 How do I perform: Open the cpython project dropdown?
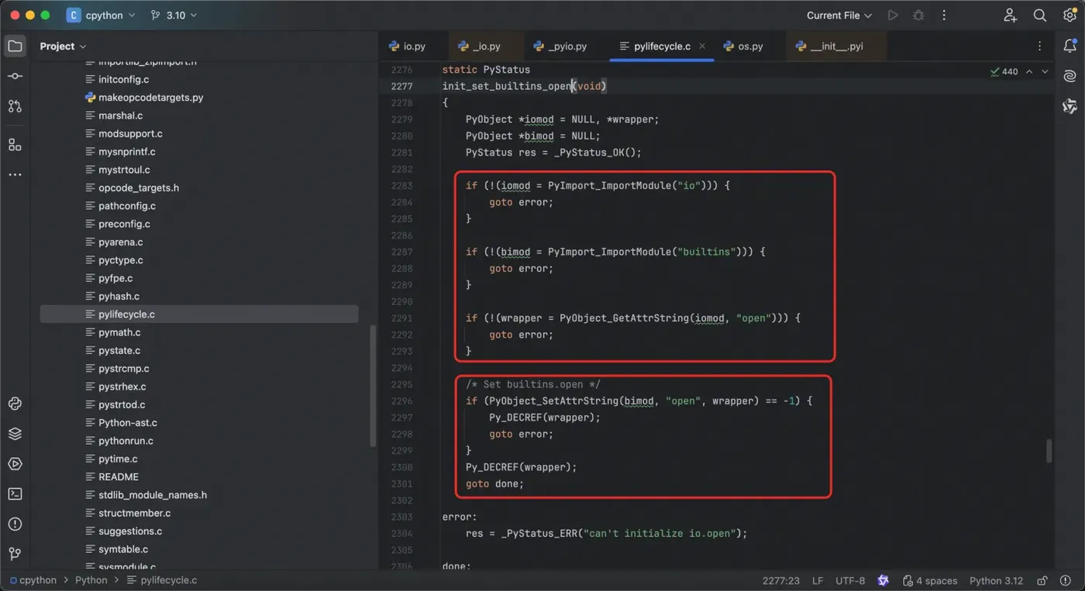coord(101,15)
